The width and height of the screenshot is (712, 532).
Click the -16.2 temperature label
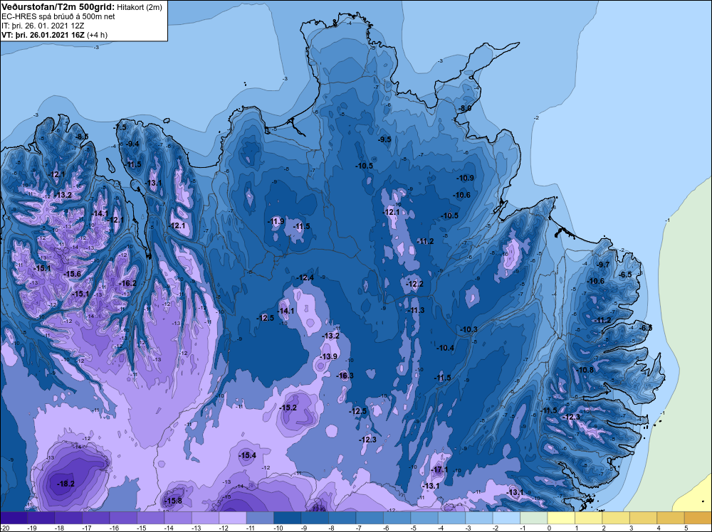pos(127,283)
